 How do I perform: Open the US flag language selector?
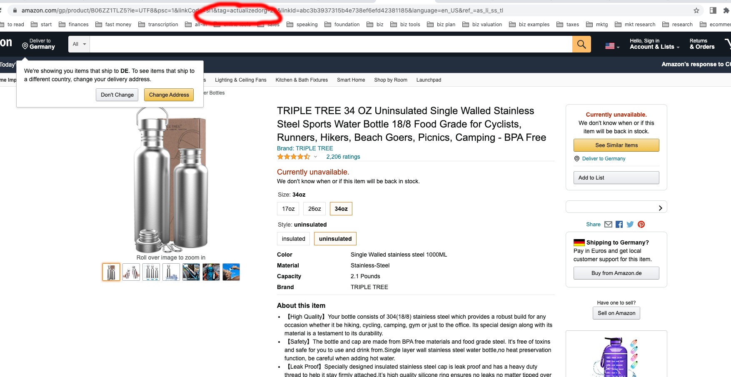point(612,46)
